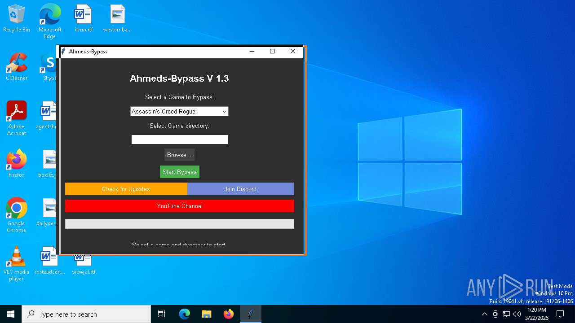Maximize the Ahmeds-Bypass window
Viewport: 575px width, 323px height.
pos(272,51)
